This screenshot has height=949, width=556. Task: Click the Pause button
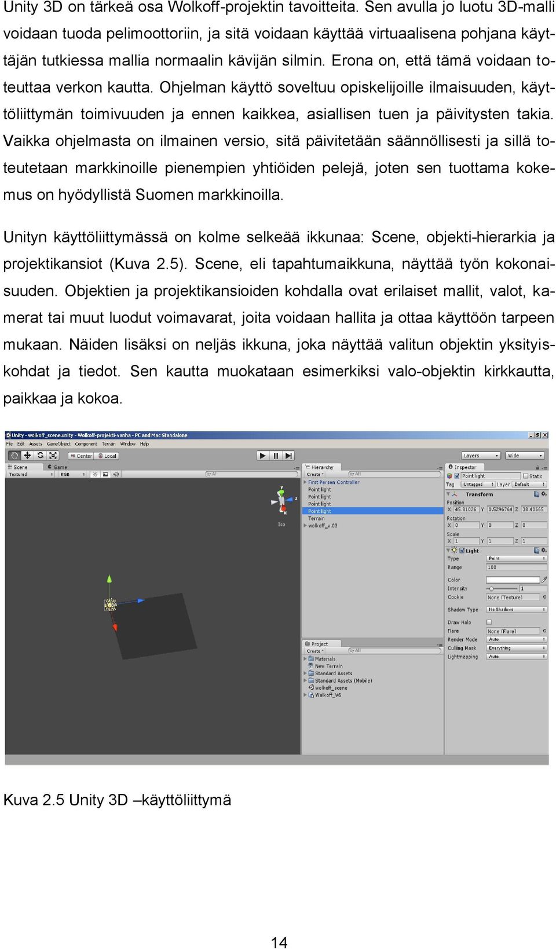click(276, 456)
